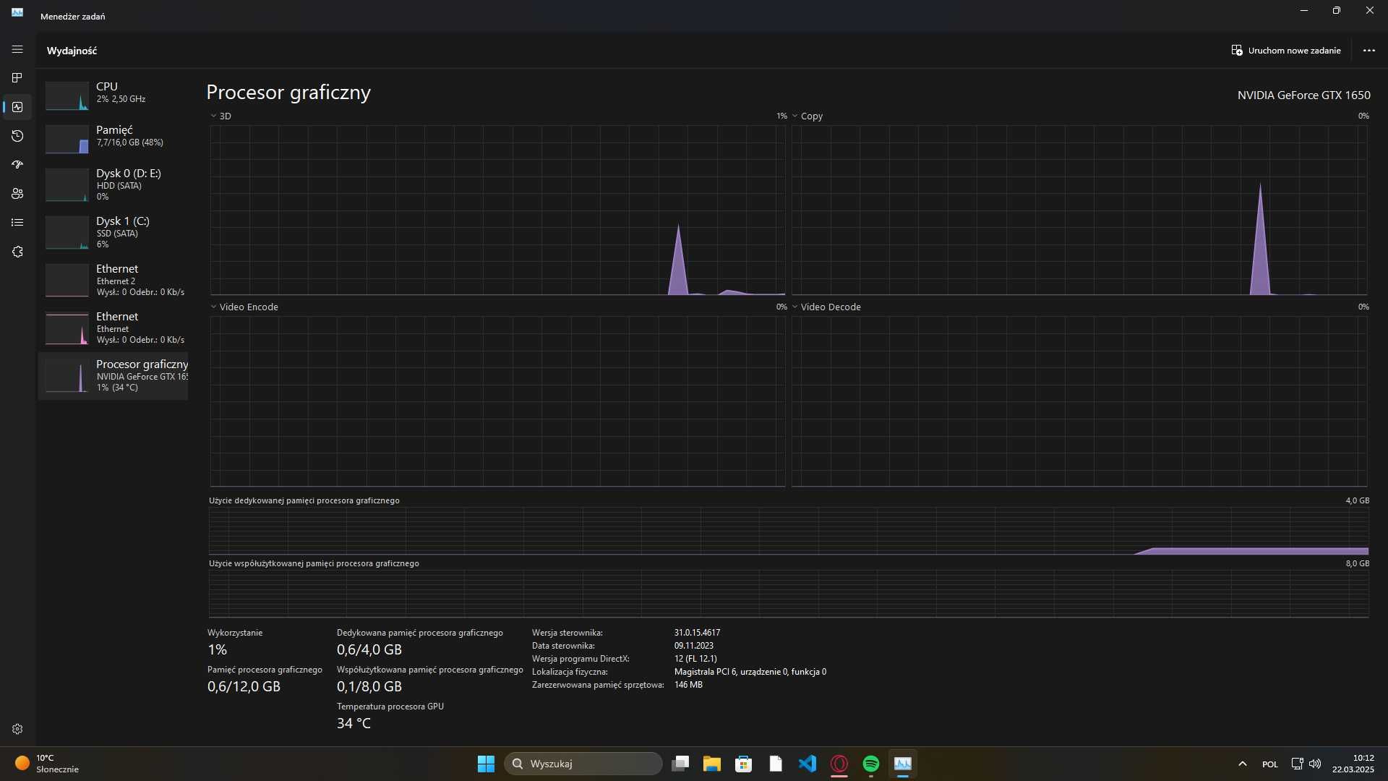Open the POL input language switcher
The image size is (1388, 781).
click(1270, 764)
